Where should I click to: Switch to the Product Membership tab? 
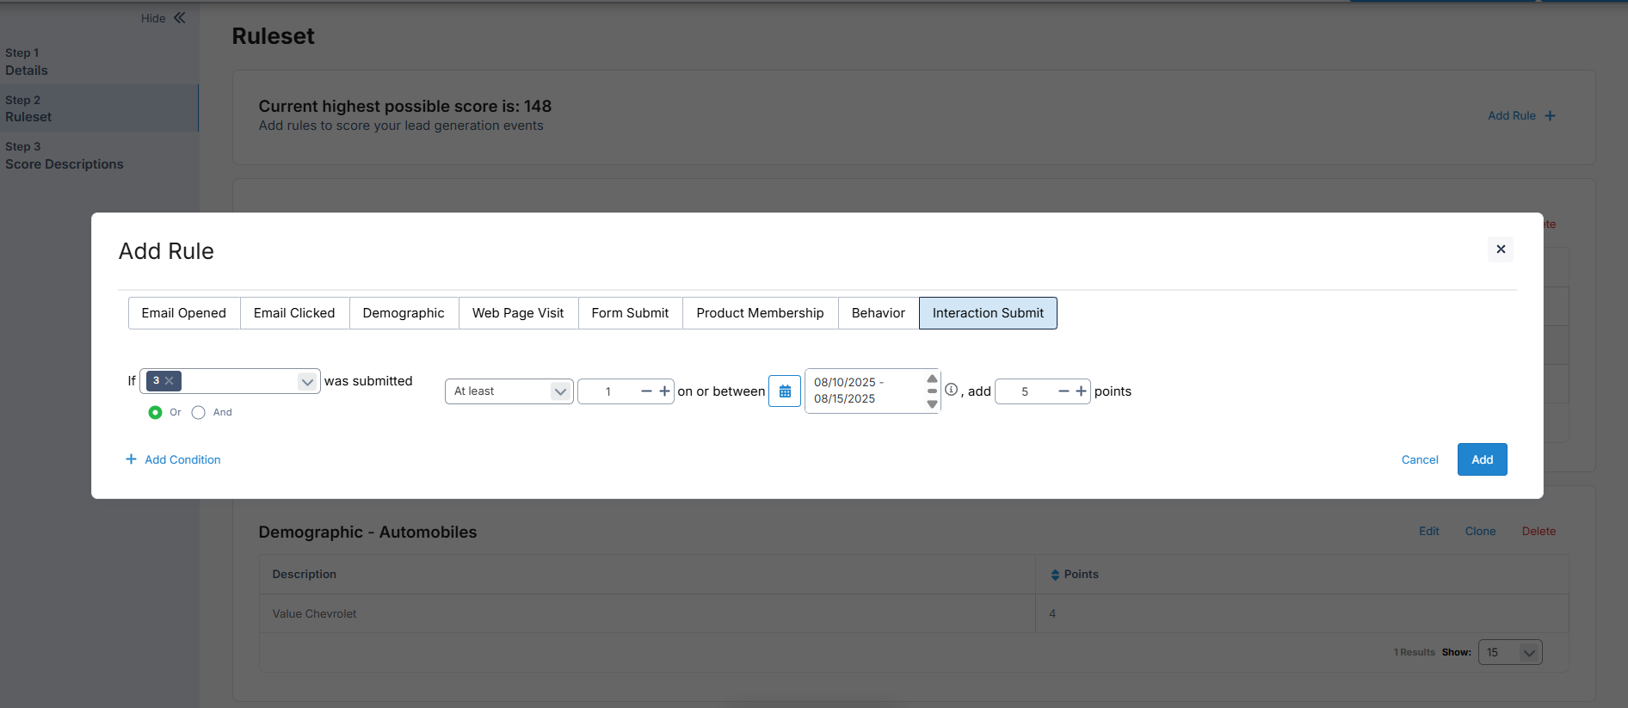click(760, 313)
